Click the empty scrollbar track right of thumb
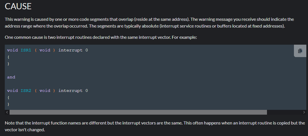Viewport: 308px width, 136px height. [x=284, y=112]
